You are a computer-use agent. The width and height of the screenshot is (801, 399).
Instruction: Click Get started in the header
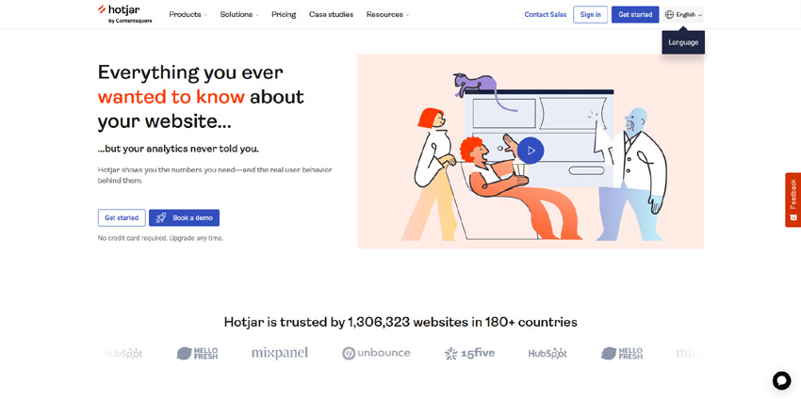point(635,15)
